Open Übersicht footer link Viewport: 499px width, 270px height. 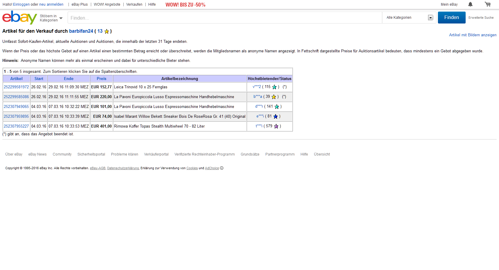pyautogui.click(x=322, y=154)
